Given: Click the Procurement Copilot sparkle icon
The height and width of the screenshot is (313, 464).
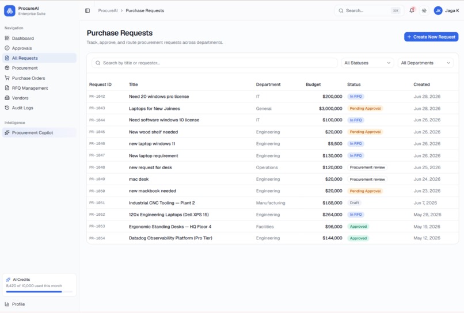Looking at the screenshot, I should point(7,132).
